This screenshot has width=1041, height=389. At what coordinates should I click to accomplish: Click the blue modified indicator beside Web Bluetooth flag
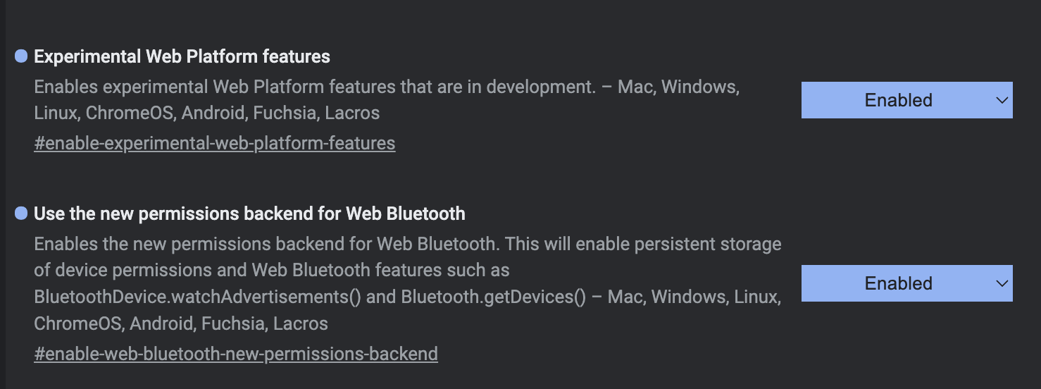click(x=21, y=213)
